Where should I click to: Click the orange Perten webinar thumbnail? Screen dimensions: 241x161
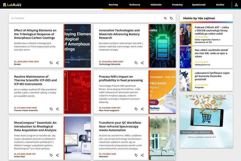click(x=163, y=92)
